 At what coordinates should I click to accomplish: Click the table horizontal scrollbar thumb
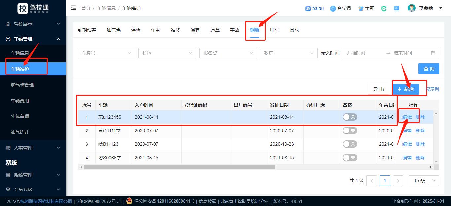(x=180, y=167)
